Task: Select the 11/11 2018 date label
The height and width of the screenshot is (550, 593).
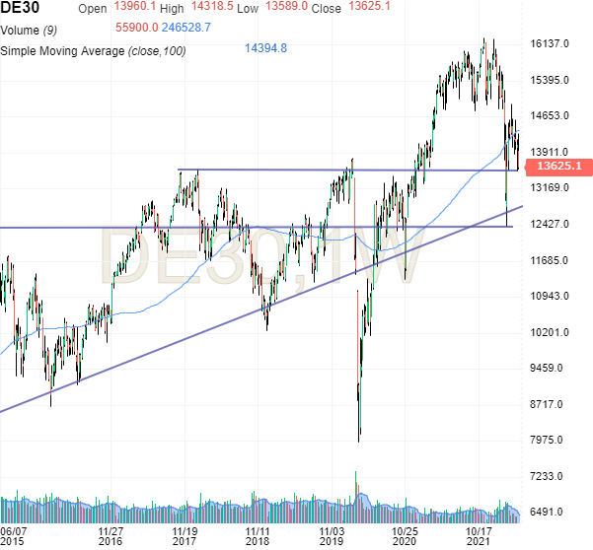Action: pos(258,534)
